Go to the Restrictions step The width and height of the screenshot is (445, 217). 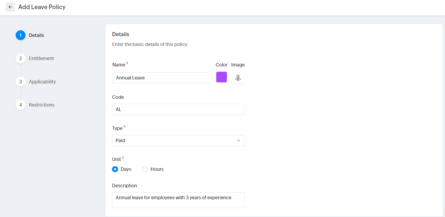coord(42,105)
